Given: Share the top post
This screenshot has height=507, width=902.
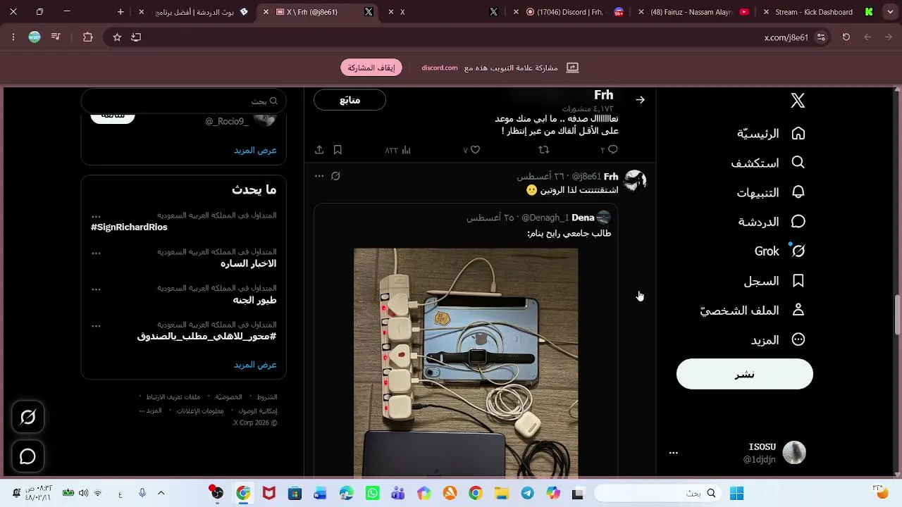Looking at the screenshot, I should click(x=319, y=150).
